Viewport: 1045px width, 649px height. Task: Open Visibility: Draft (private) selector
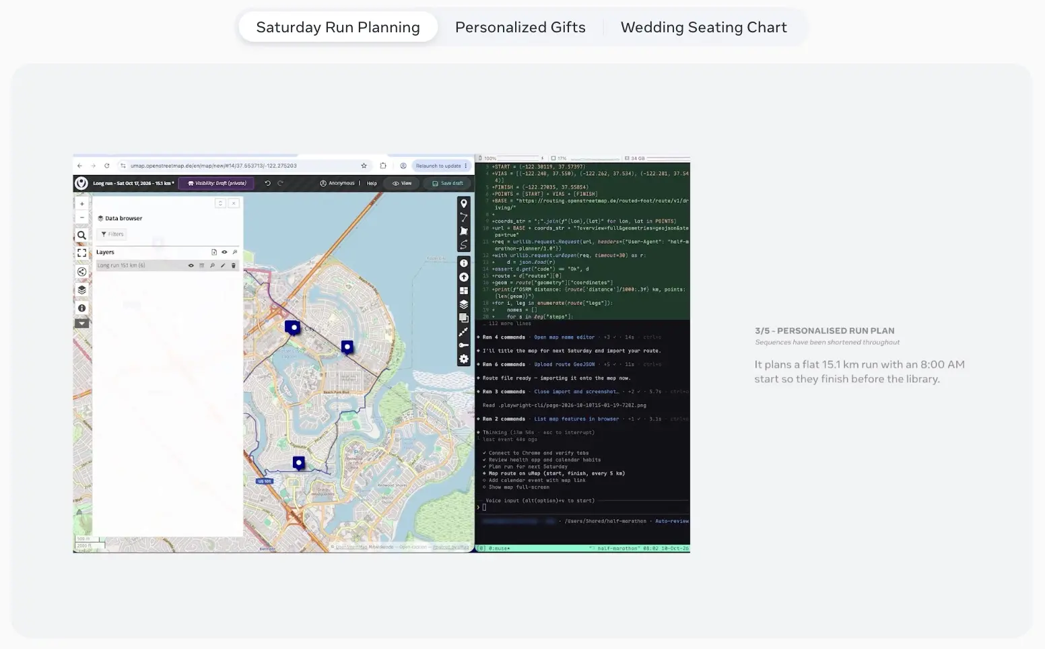coord(217,183)
